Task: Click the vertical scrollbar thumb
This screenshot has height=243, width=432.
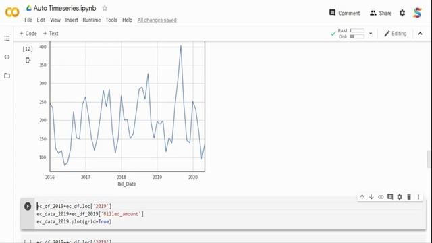Action: click(429, 159)
